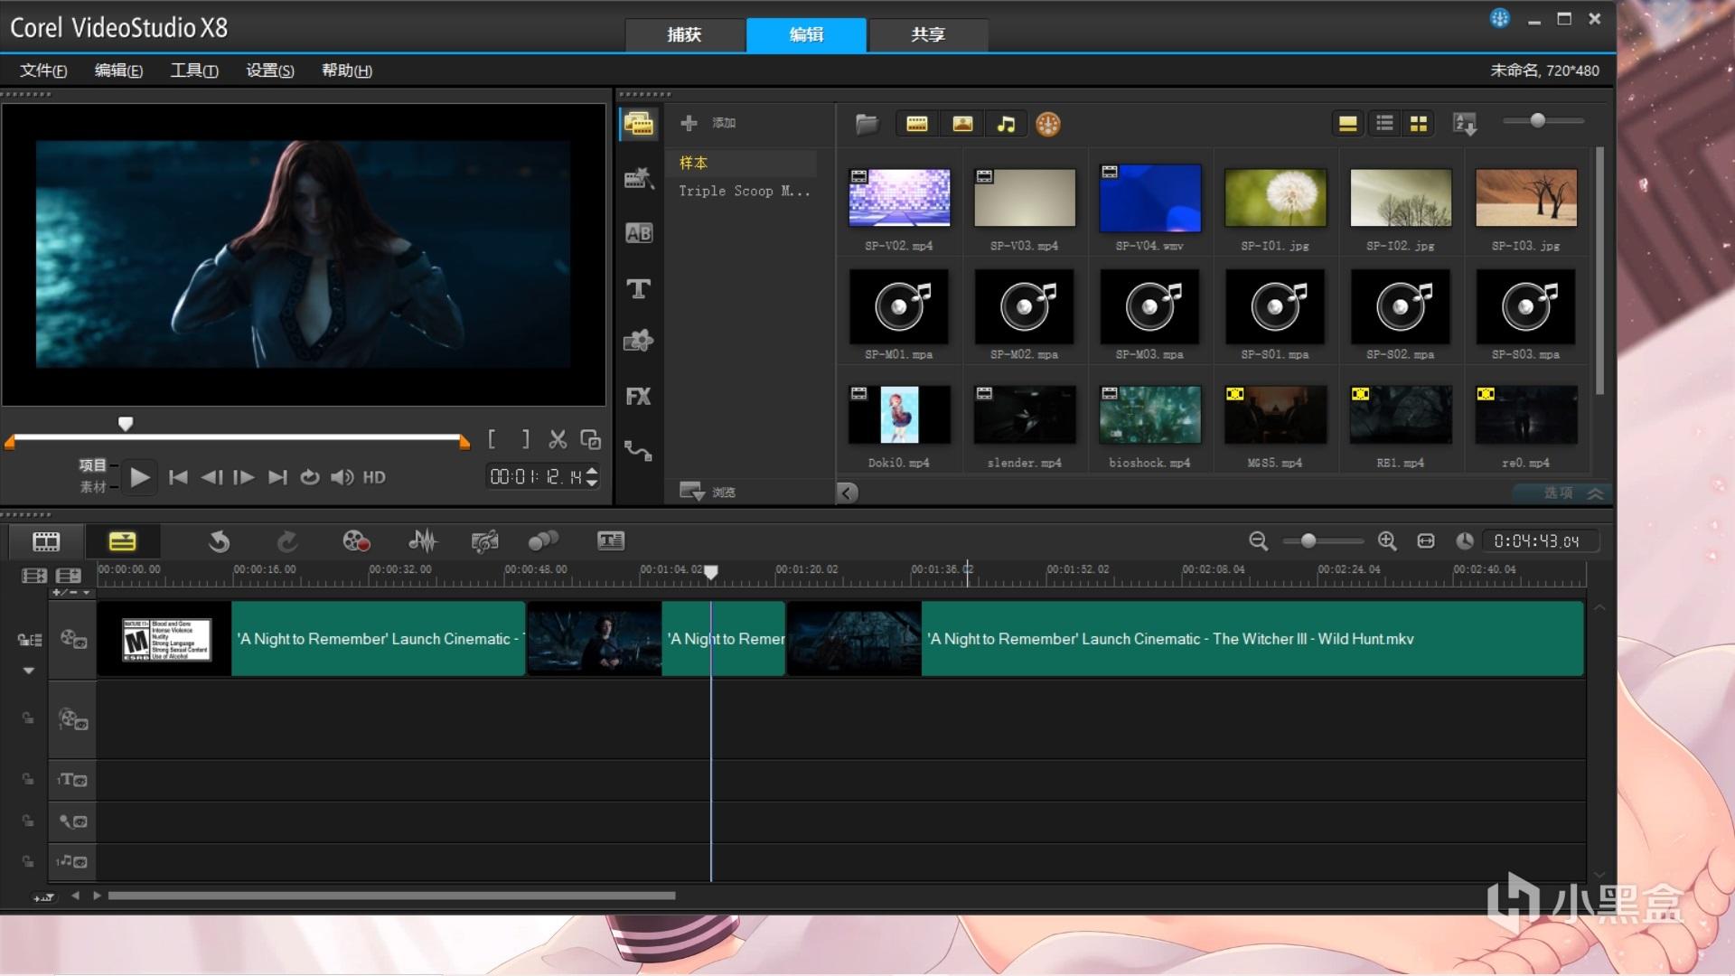Toggle Repeat playback

click(310, 477)
